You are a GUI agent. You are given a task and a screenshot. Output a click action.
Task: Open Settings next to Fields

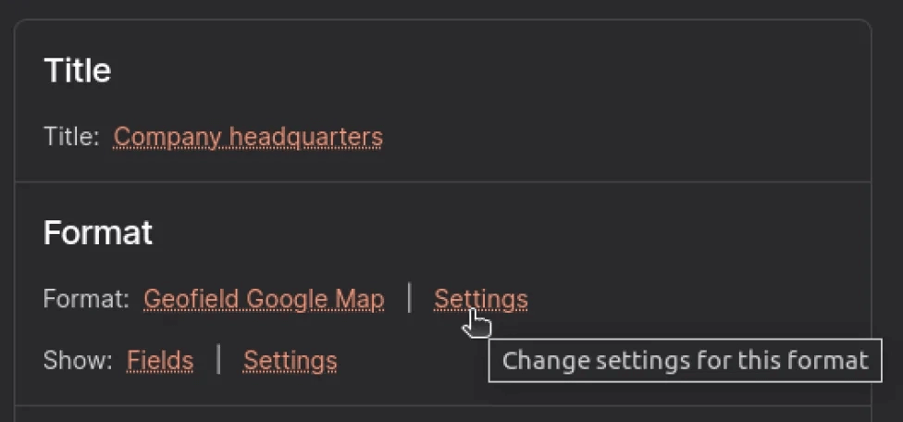(x=290, y=360)
